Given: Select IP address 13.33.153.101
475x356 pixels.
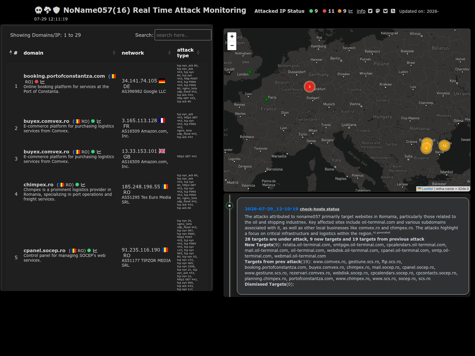Looking at the screenshot, I should click(x=139, y=151).
